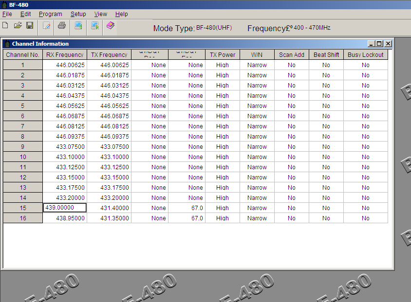
Task: Click the Scan Add column header
Action: coord(292,54)
